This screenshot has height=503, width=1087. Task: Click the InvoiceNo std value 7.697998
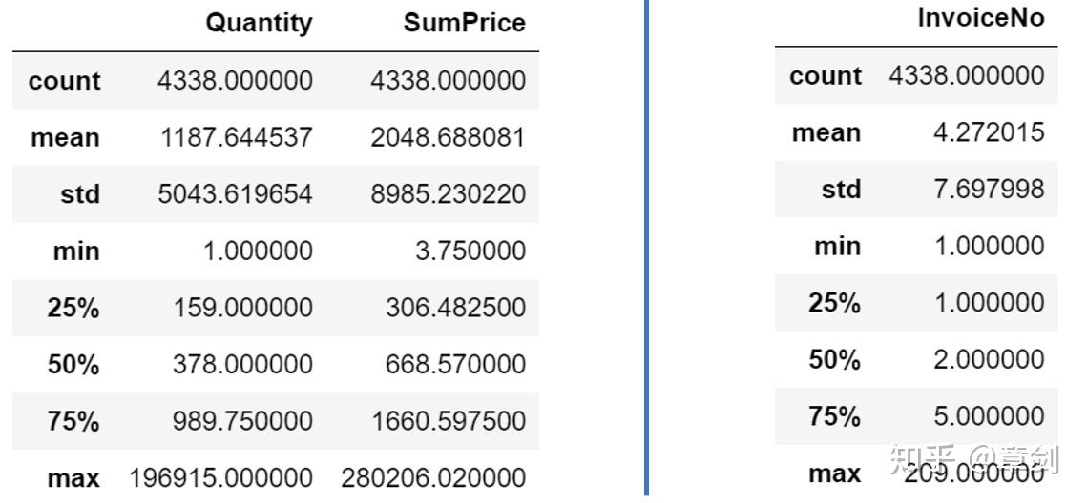click(x=989, y=190)
